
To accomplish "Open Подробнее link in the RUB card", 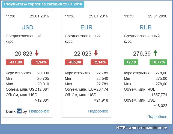I will (157, 117).
